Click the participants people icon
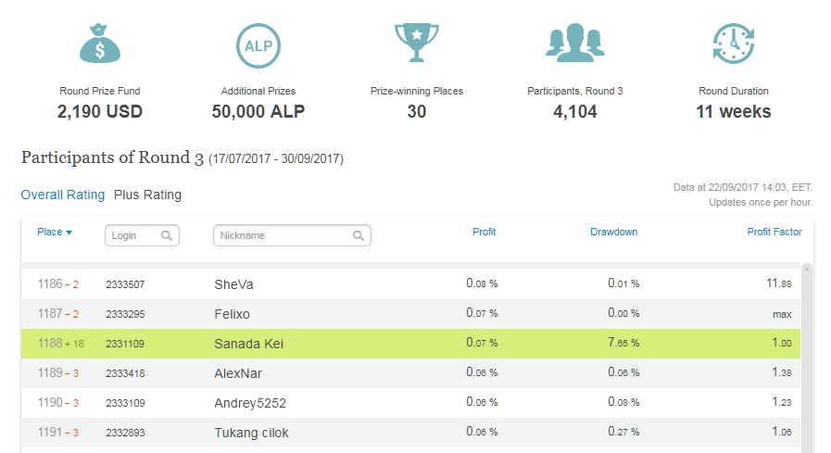The image size is (831, 453). pyautogui.click(x=575, y=43)
